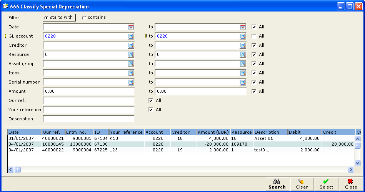Uncheck the Our ref. All checkbox

click(151, 100)
